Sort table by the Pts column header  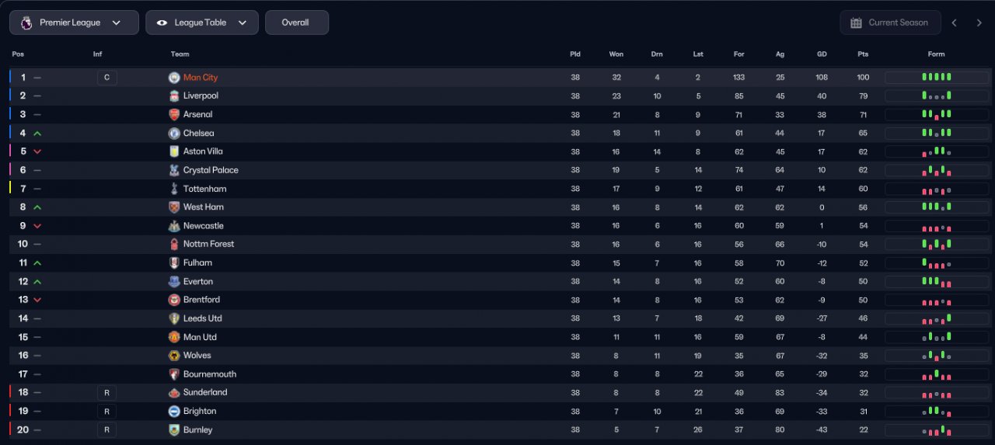(x=863, y=54)
